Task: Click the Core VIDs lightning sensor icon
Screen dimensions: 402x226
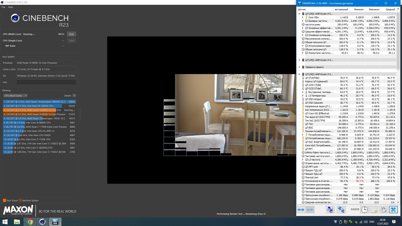Action: tap(306, 17)
